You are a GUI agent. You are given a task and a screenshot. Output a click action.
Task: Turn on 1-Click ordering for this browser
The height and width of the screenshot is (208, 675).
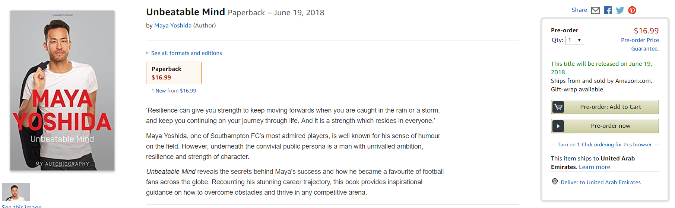[x=605, y=144]
